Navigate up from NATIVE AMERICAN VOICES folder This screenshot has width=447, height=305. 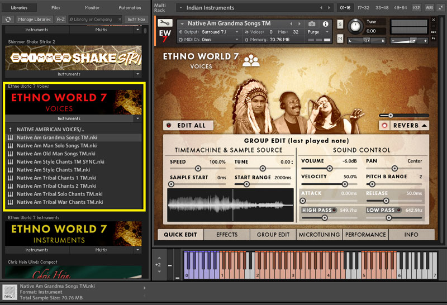point(10,130)
